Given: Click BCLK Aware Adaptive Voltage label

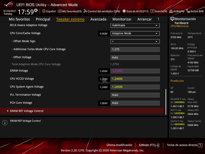Looking at the screenshot, I should click(29, 25).
